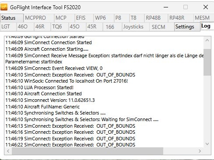The image size is (214, 160).
Task: Click log line 'SimConnect Connection Started'
Action: point(49,42)
